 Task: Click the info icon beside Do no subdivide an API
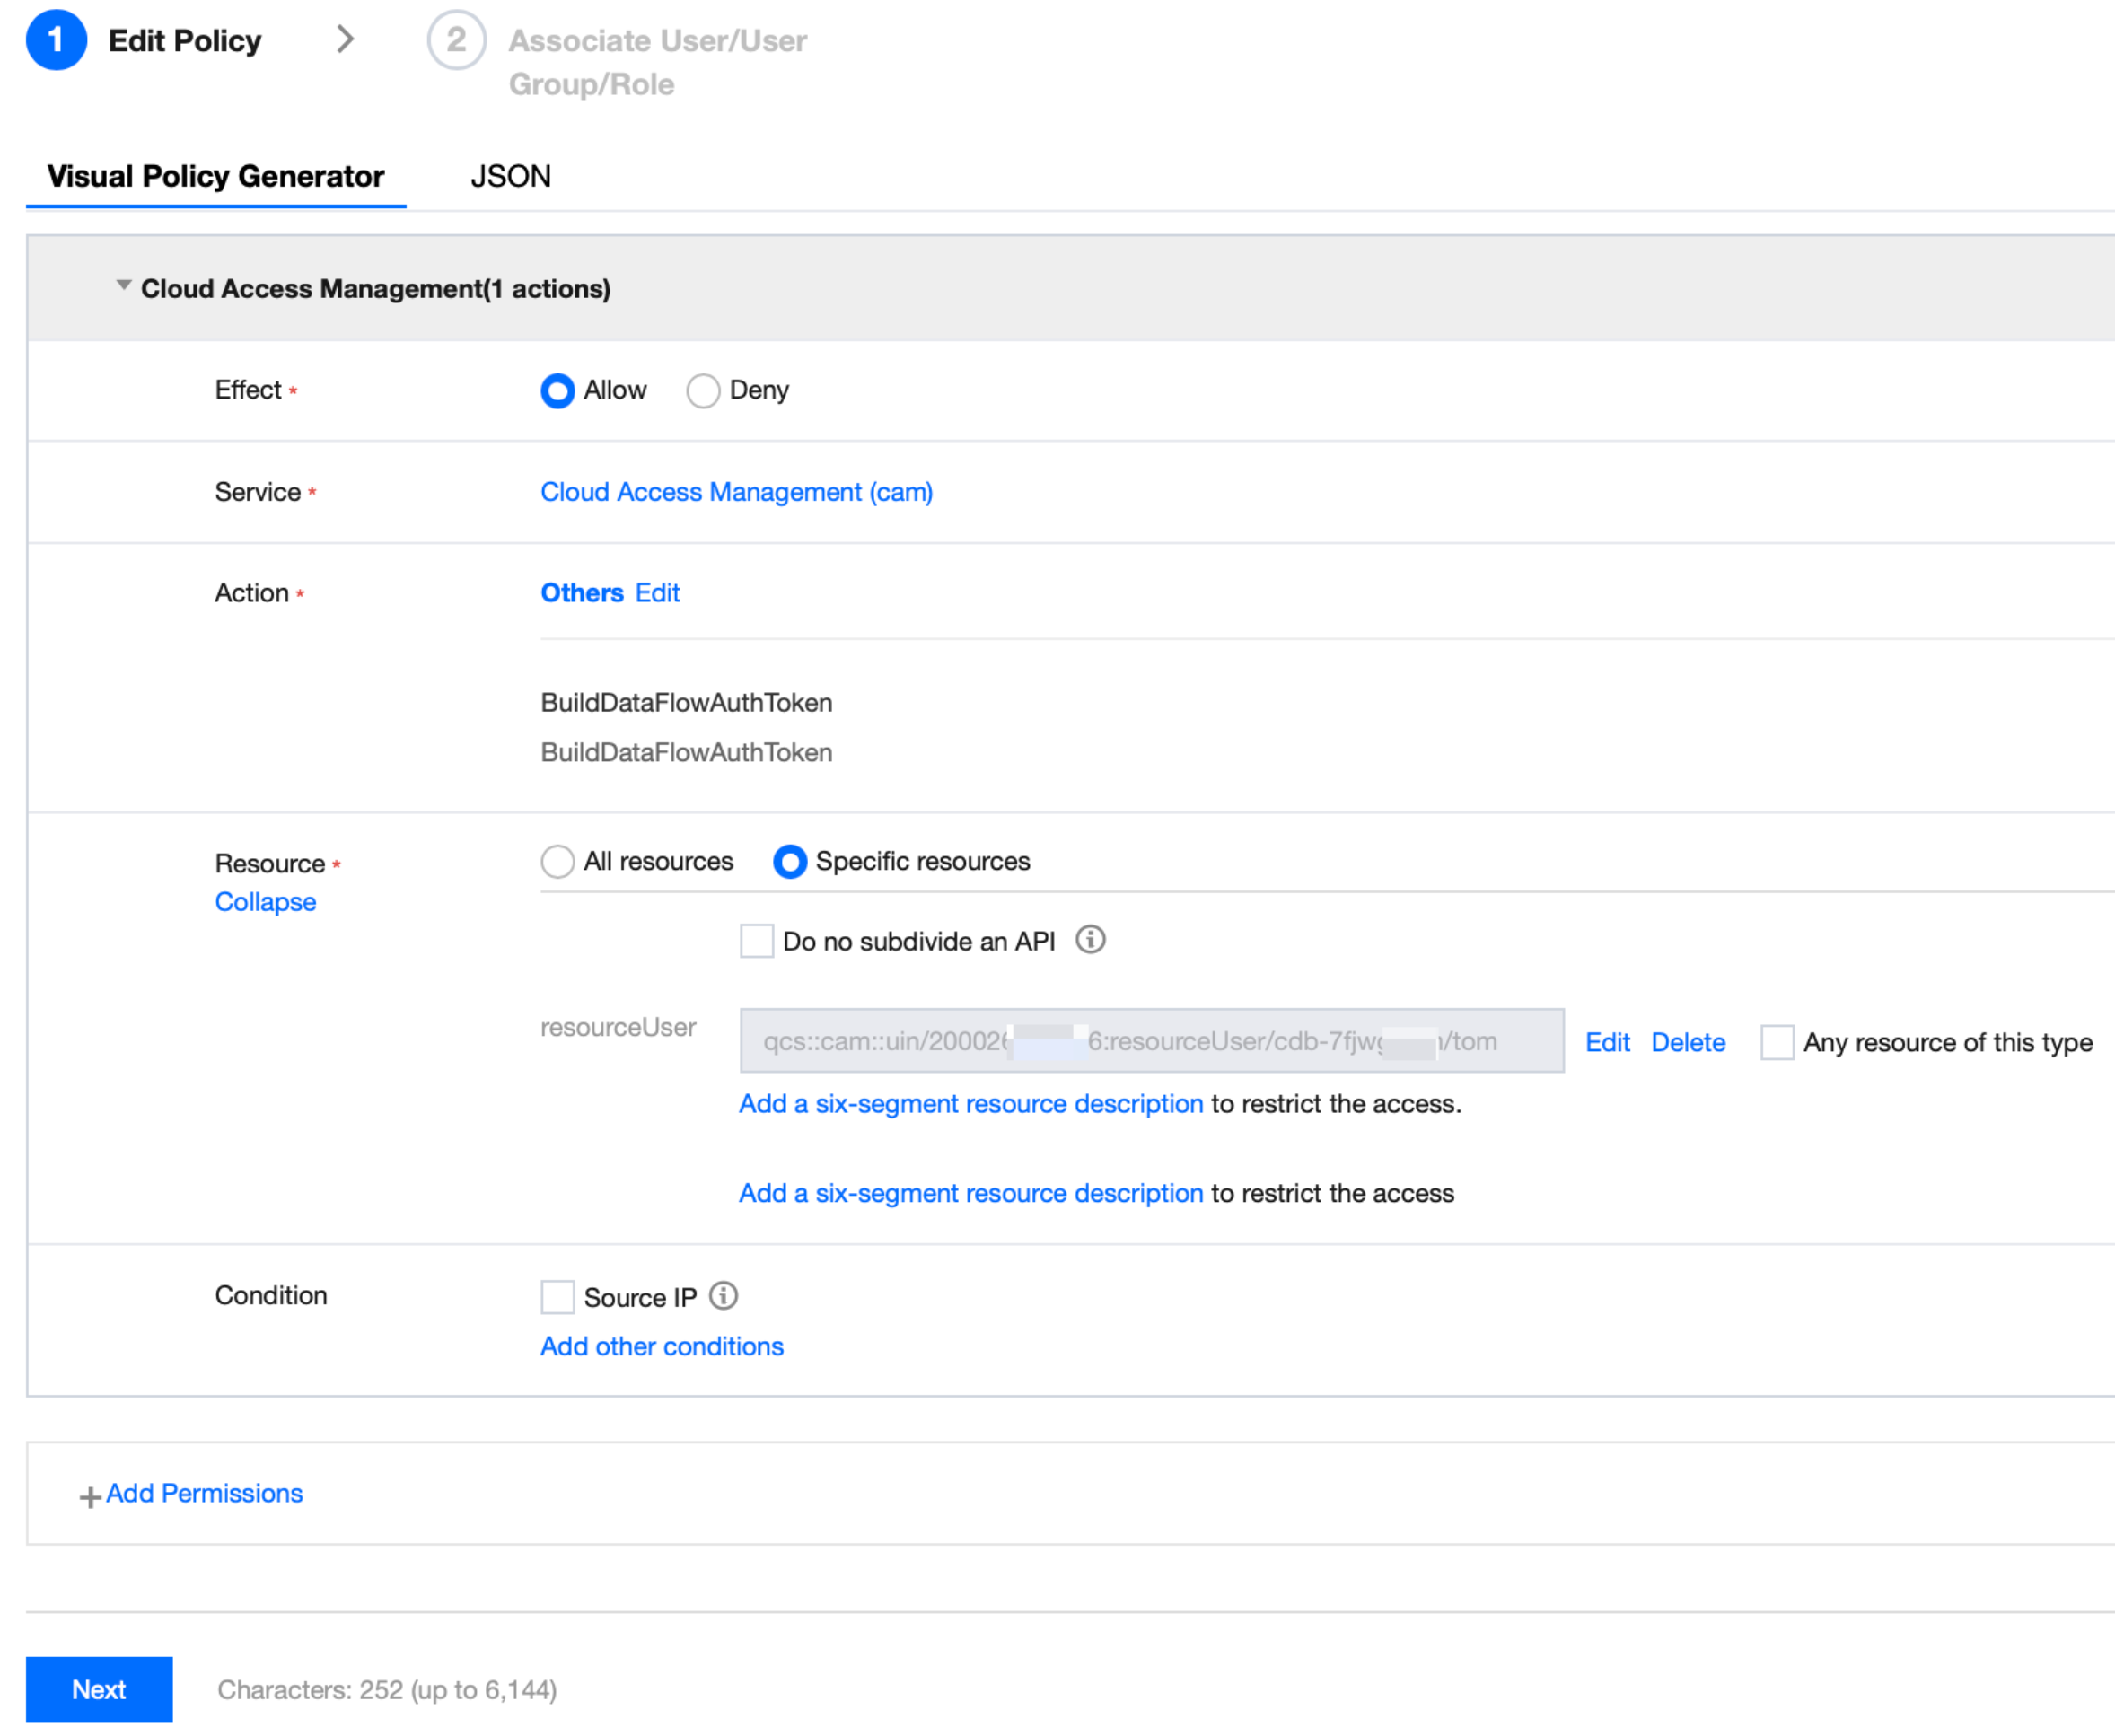click(x=1090, y=940)
